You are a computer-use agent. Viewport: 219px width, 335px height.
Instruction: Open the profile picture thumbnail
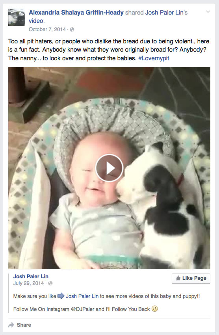17,17
